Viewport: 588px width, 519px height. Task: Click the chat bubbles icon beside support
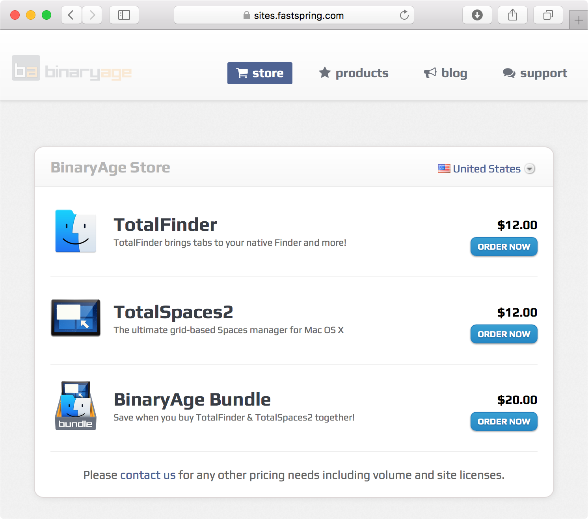point(509,73)
